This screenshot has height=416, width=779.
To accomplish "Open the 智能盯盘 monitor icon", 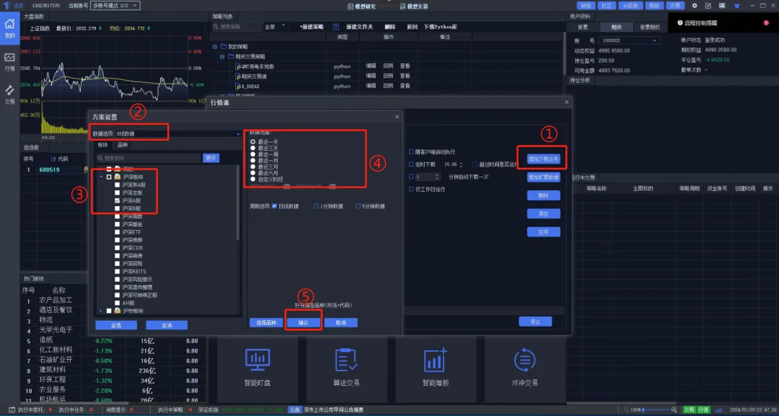I will 258,360.
